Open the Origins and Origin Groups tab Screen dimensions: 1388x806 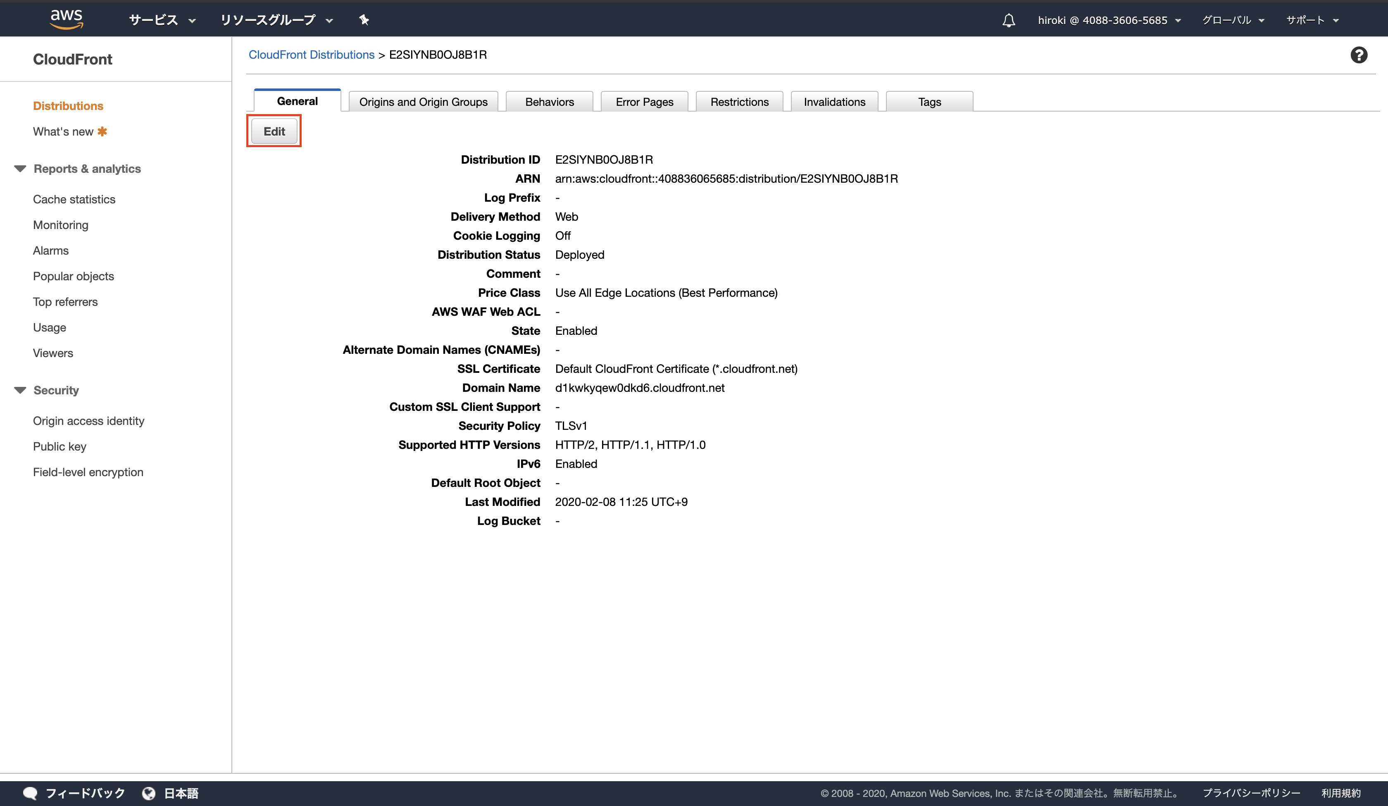click(423, 102)
